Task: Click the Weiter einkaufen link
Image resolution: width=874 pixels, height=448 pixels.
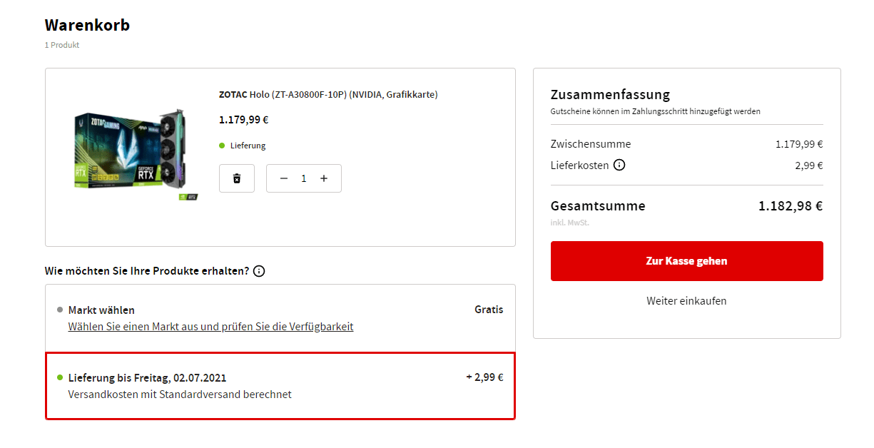Action: coord(686,300)
